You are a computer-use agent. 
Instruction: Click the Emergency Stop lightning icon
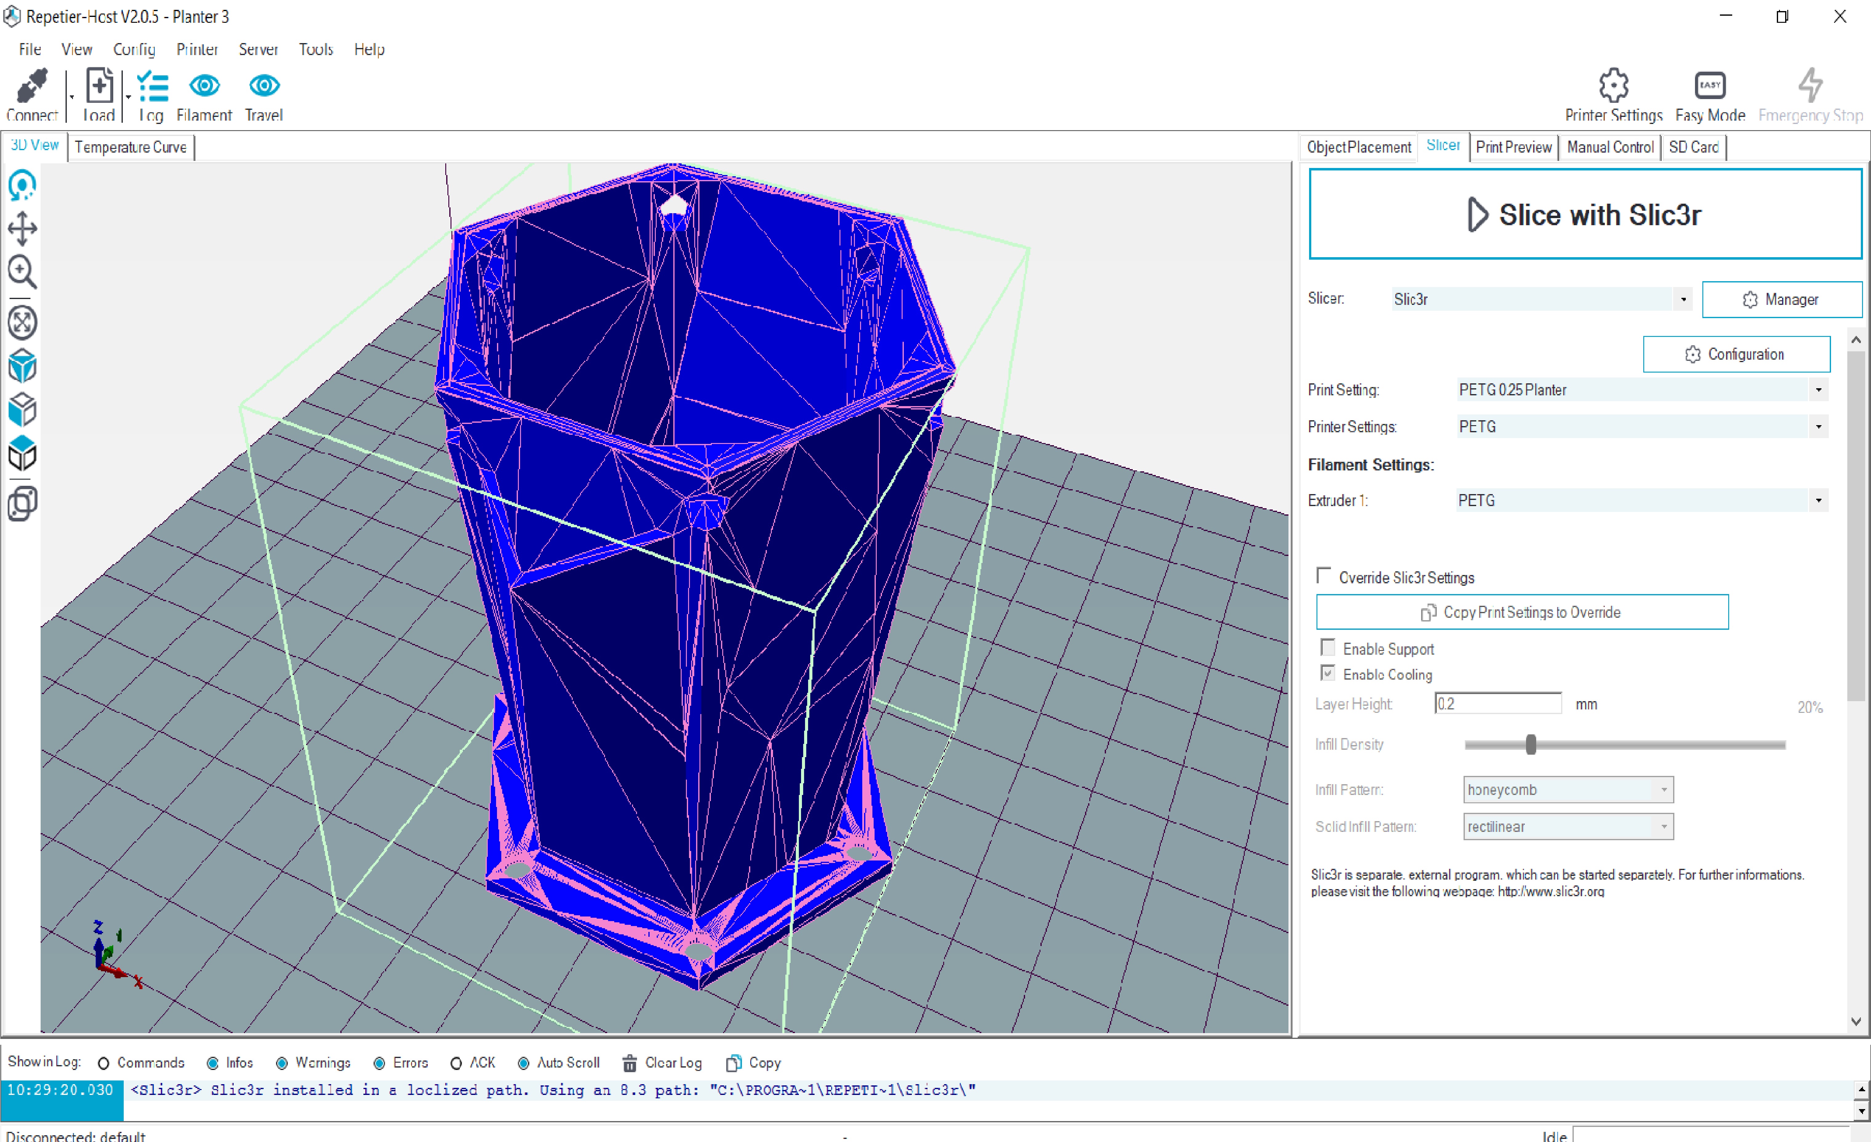click(1811, 85)
